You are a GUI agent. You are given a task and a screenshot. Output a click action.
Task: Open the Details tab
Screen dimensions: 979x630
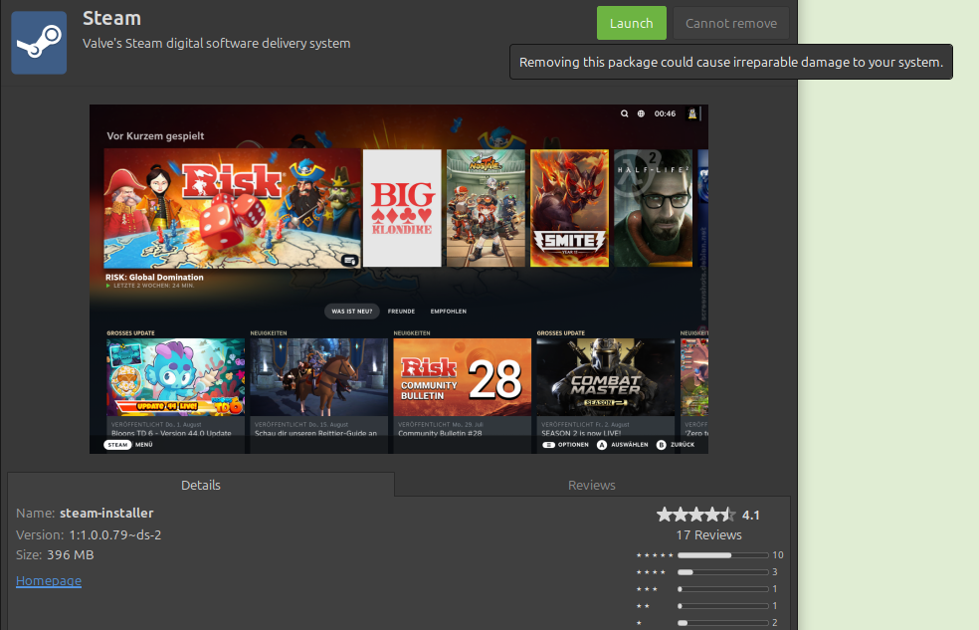coord(200,485)
